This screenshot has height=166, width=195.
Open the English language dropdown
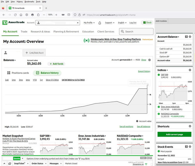(x=122, y=23)
